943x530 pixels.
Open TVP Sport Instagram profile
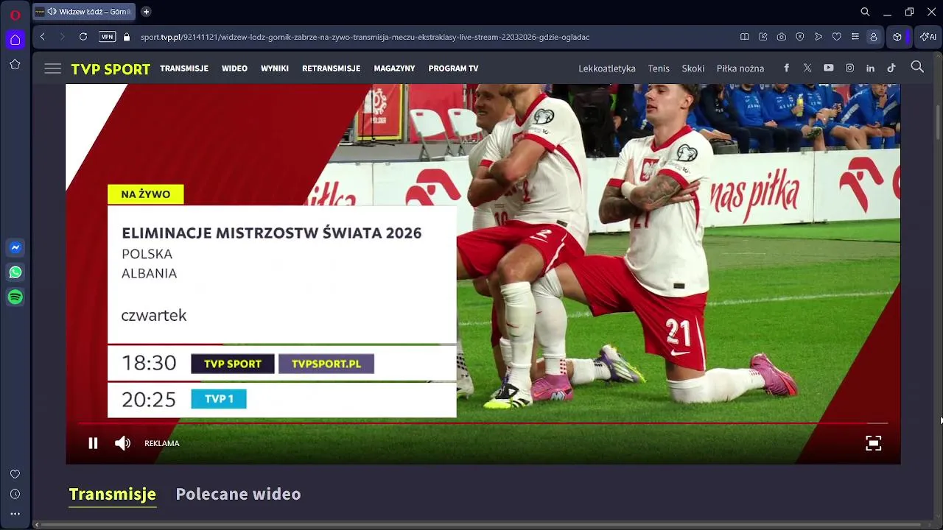point(849,68)
